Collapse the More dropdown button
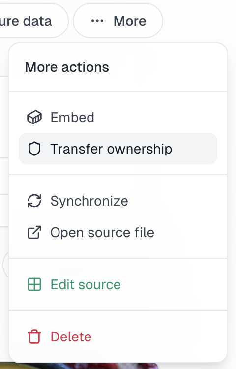Viewport: 236px width, 369px height. 118,21
